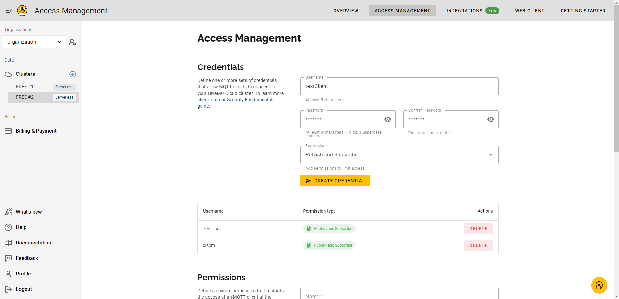Click the Billing & Payment card icon
Image resolution: width=619 pixels, height=299 pixels.
(8, 131)
